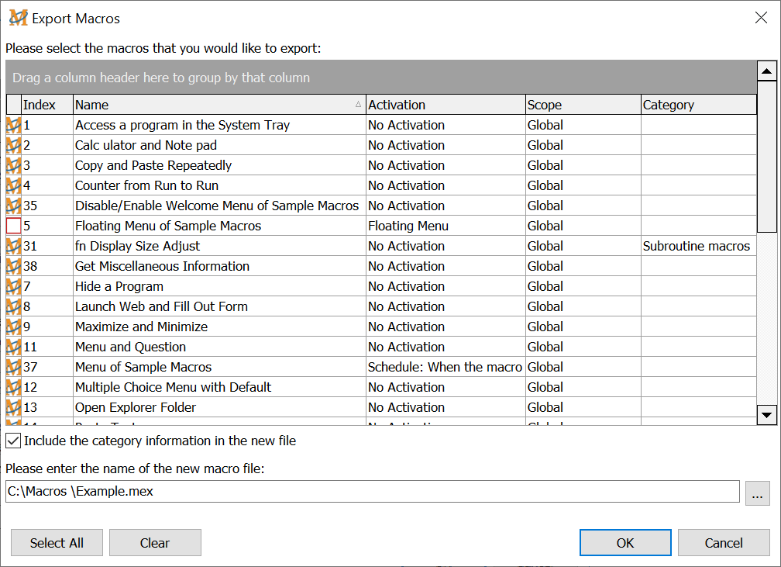Click the macro icon for Menu and Question
The width and height of the screenshot is (781, 567).
[13, 347]
